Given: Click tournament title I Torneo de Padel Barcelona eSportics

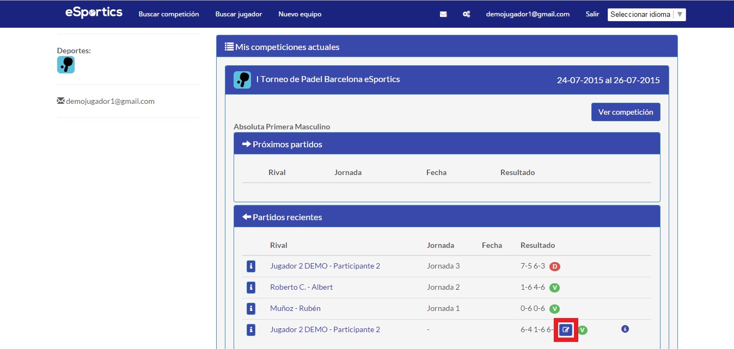Looking at the screenshot, I should coord(328,79).
